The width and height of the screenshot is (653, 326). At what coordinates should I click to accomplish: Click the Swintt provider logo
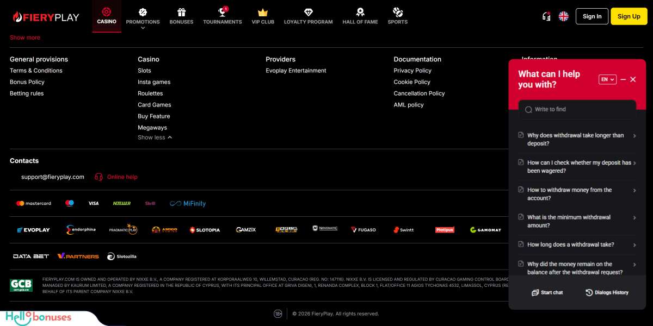(x=404, y=230)
